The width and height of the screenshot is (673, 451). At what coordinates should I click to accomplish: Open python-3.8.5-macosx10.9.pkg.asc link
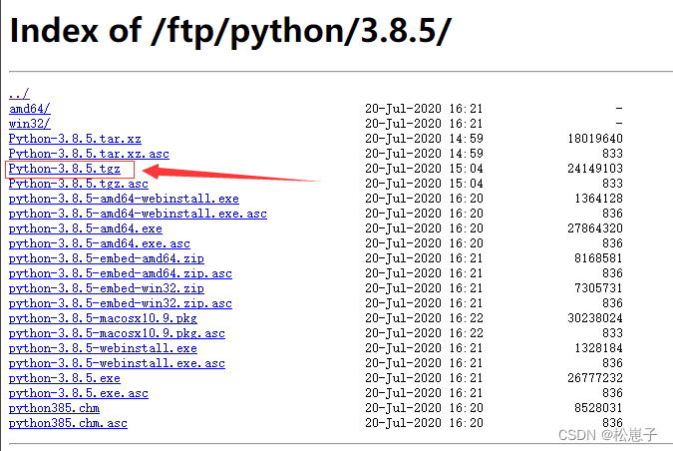click(117, 333)
